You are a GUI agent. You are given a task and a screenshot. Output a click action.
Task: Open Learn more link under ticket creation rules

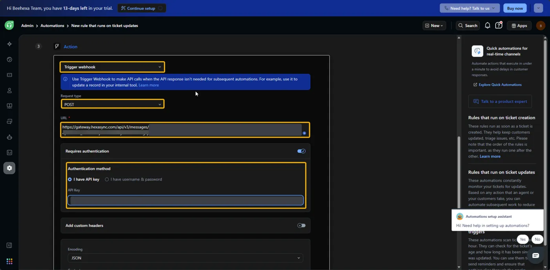coord(490,156)
